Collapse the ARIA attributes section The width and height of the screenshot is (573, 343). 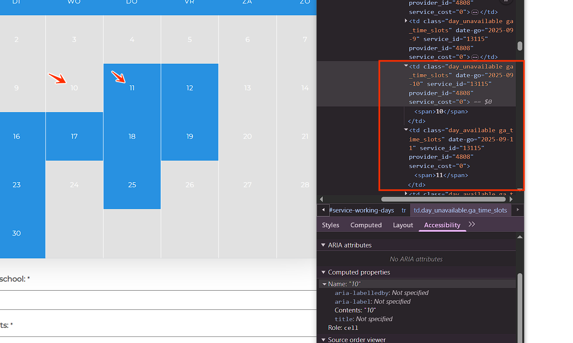point(323,245)
